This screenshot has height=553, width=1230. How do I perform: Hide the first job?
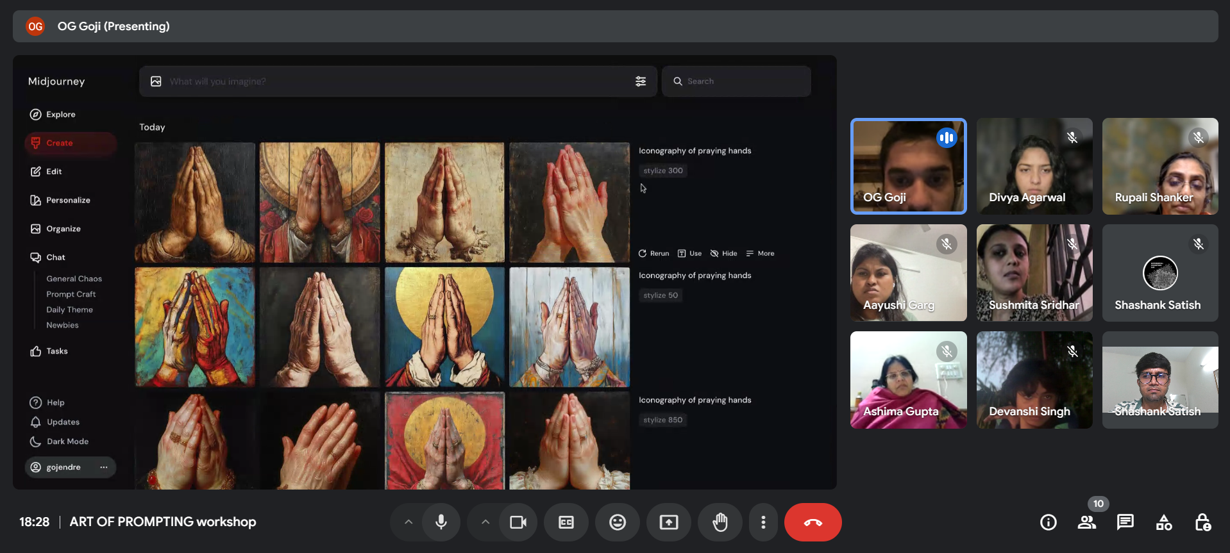[x=723, y=254]
